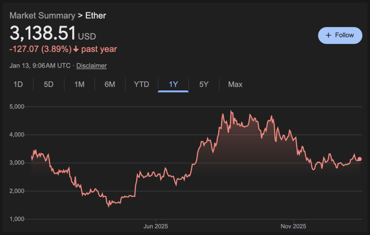Screen dimensions: 370x235
Task: Open the Market Summary breadcrumb link
Action: tap(42, 16)
